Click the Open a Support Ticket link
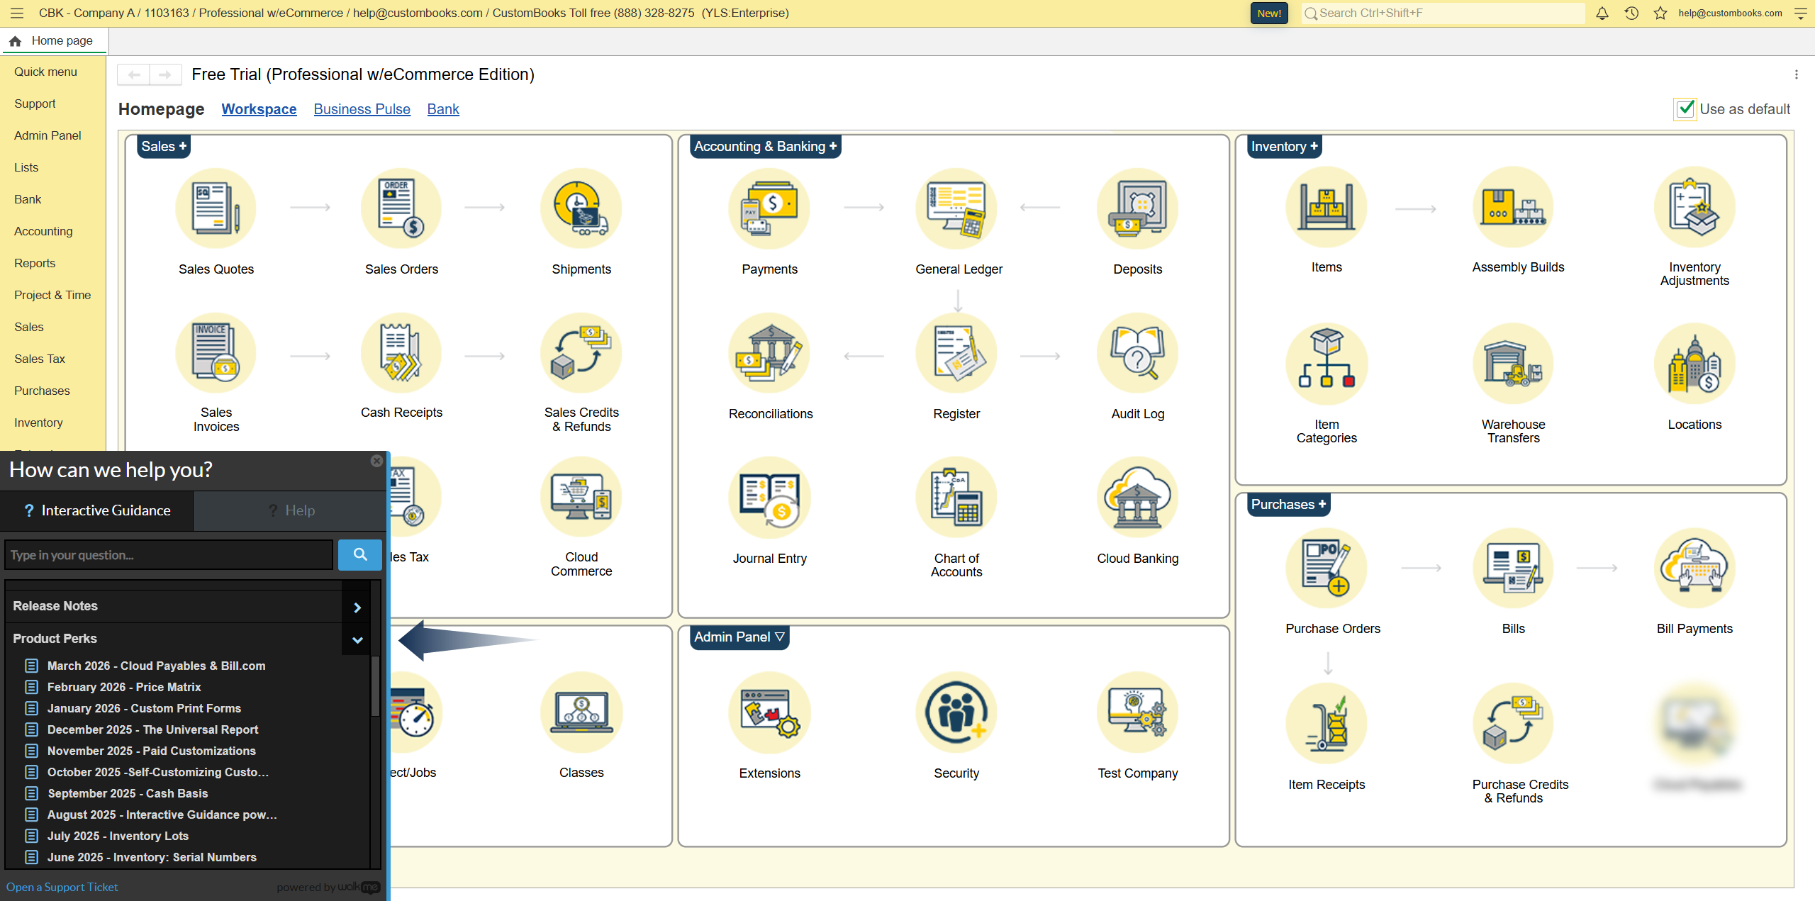This screenshot has height=901, width=1815. tap(62, 887)
